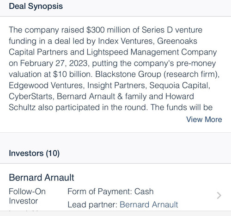The width and height of the screenshot is (231, 216).
Task: Open the Bernard Arnault lead partner link
Action: (x=149, y=205)
